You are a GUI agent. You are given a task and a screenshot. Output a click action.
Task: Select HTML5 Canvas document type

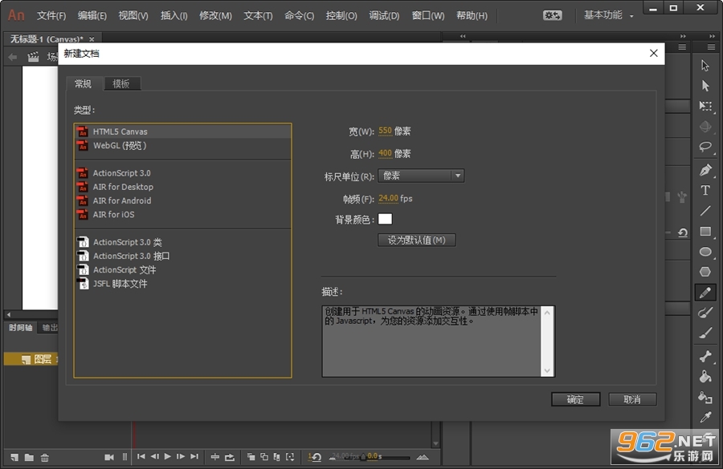(182, 131)
